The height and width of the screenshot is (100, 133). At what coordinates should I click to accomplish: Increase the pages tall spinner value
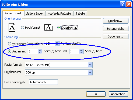point(81,50)
